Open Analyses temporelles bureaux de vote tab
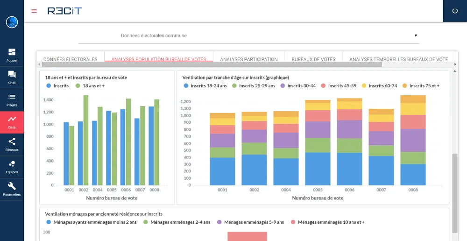Image resolution: width=467 pixels, height=241 pixels. (x=398, y=59)
